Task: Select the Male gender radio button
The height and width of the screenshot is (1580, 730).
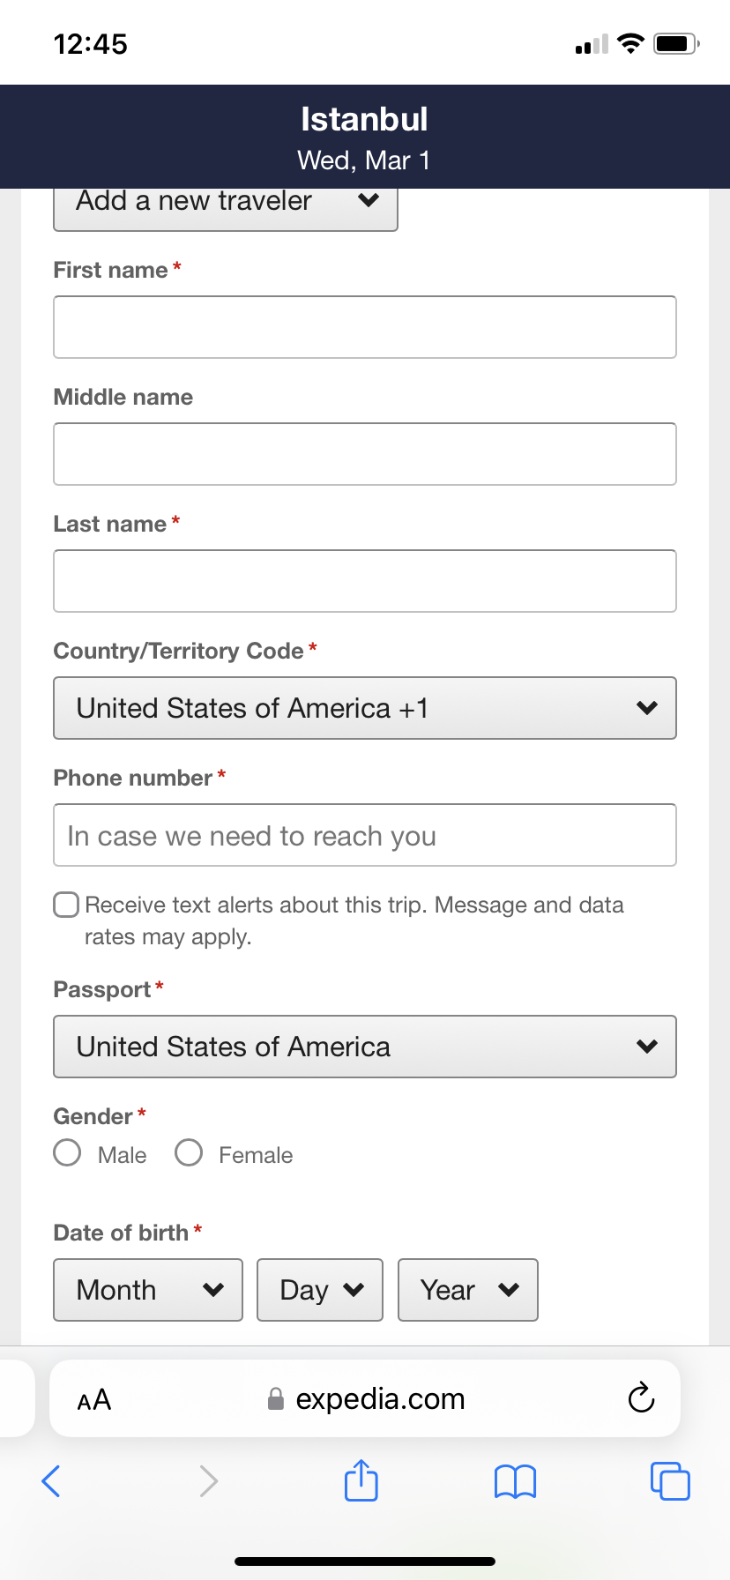Action: tap(67, 1153)
